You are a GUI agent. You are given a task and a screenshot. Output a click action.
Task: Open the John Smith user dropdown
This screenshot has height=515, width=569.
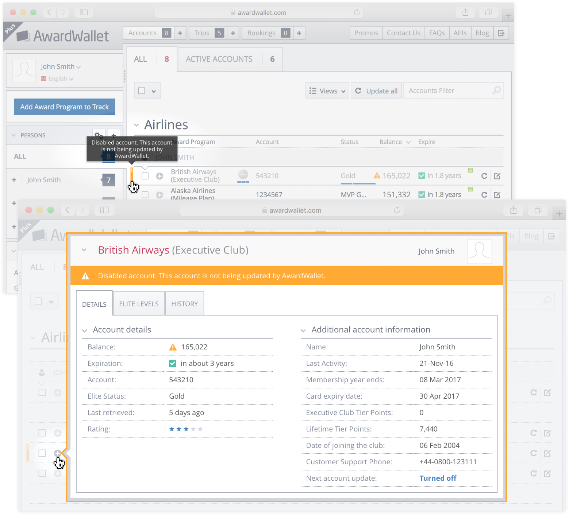(61, 66)
